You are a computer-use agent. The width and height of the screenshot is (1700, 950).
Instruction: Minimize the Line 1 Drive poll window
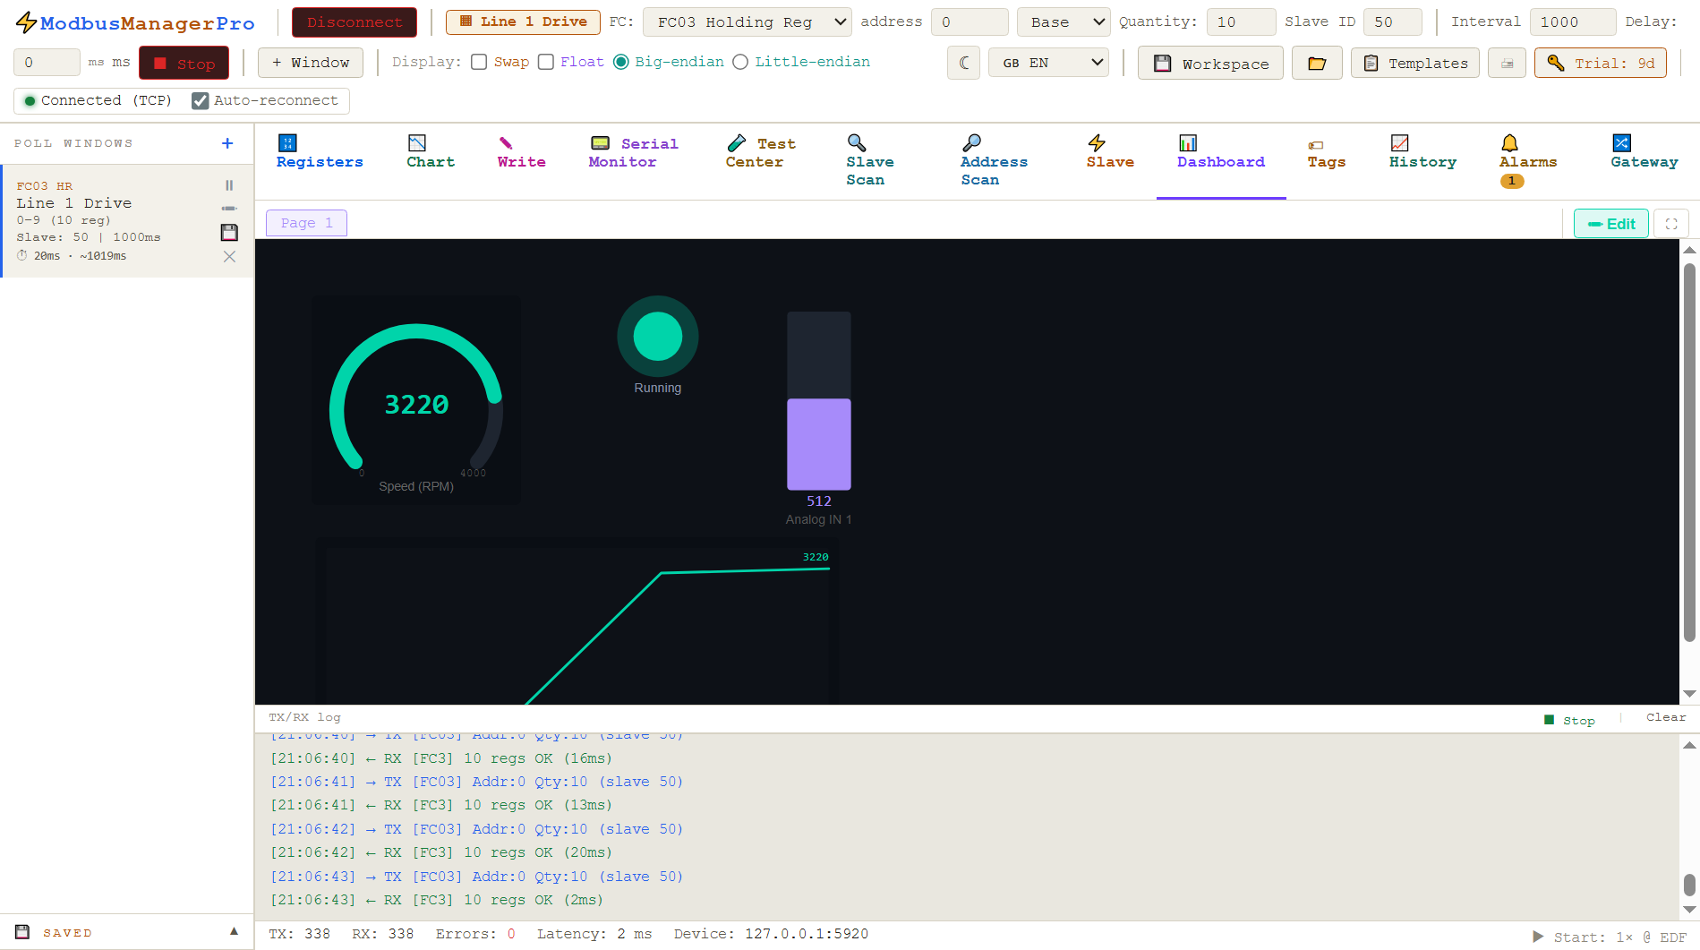(x=229, y=208)
